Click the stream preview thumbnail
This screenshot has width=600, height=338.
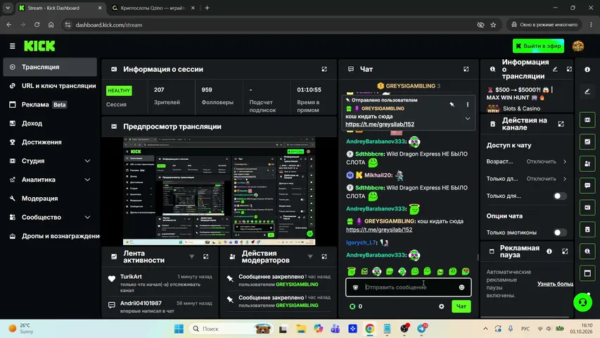tap(219, 192)
